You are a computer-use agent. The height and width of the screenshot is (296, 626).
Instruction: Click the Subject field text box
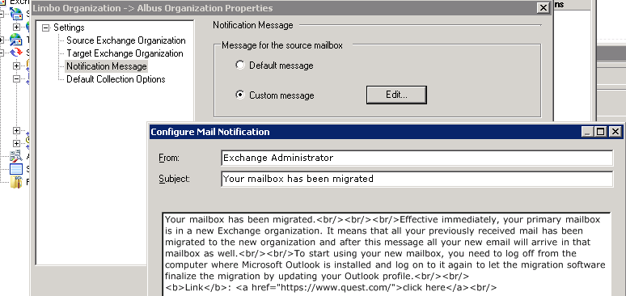[x=417, y=179]
